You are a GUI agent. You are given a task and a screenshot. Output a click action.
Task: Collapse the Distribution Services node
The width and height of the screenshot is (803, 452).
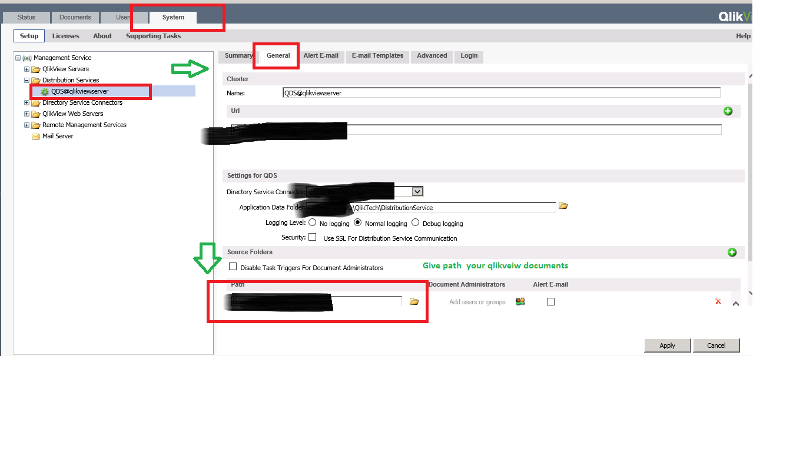(x=26, y=80)
